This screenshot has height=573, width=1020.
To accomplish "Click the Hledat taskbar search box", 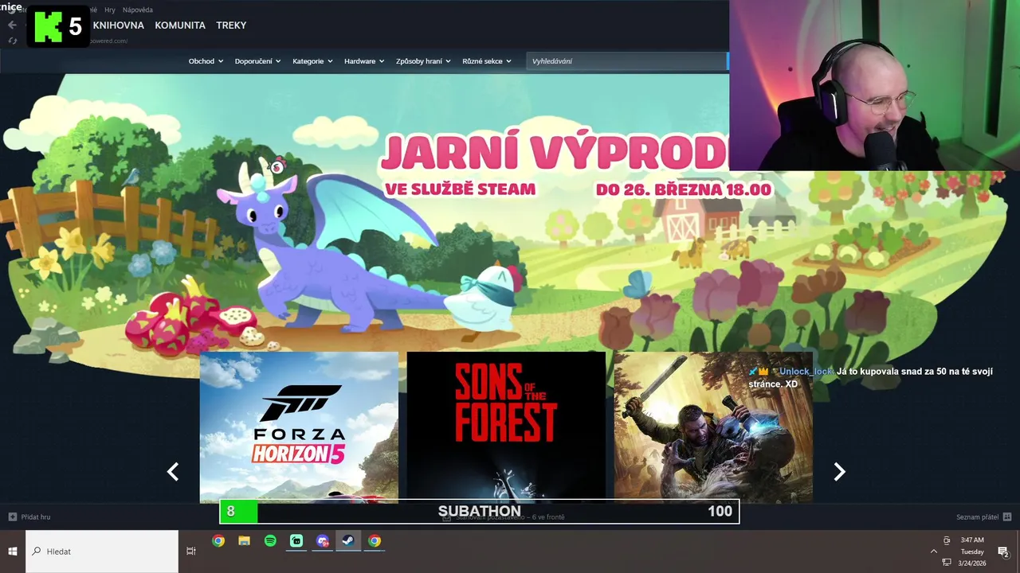I will coord(102,551).
